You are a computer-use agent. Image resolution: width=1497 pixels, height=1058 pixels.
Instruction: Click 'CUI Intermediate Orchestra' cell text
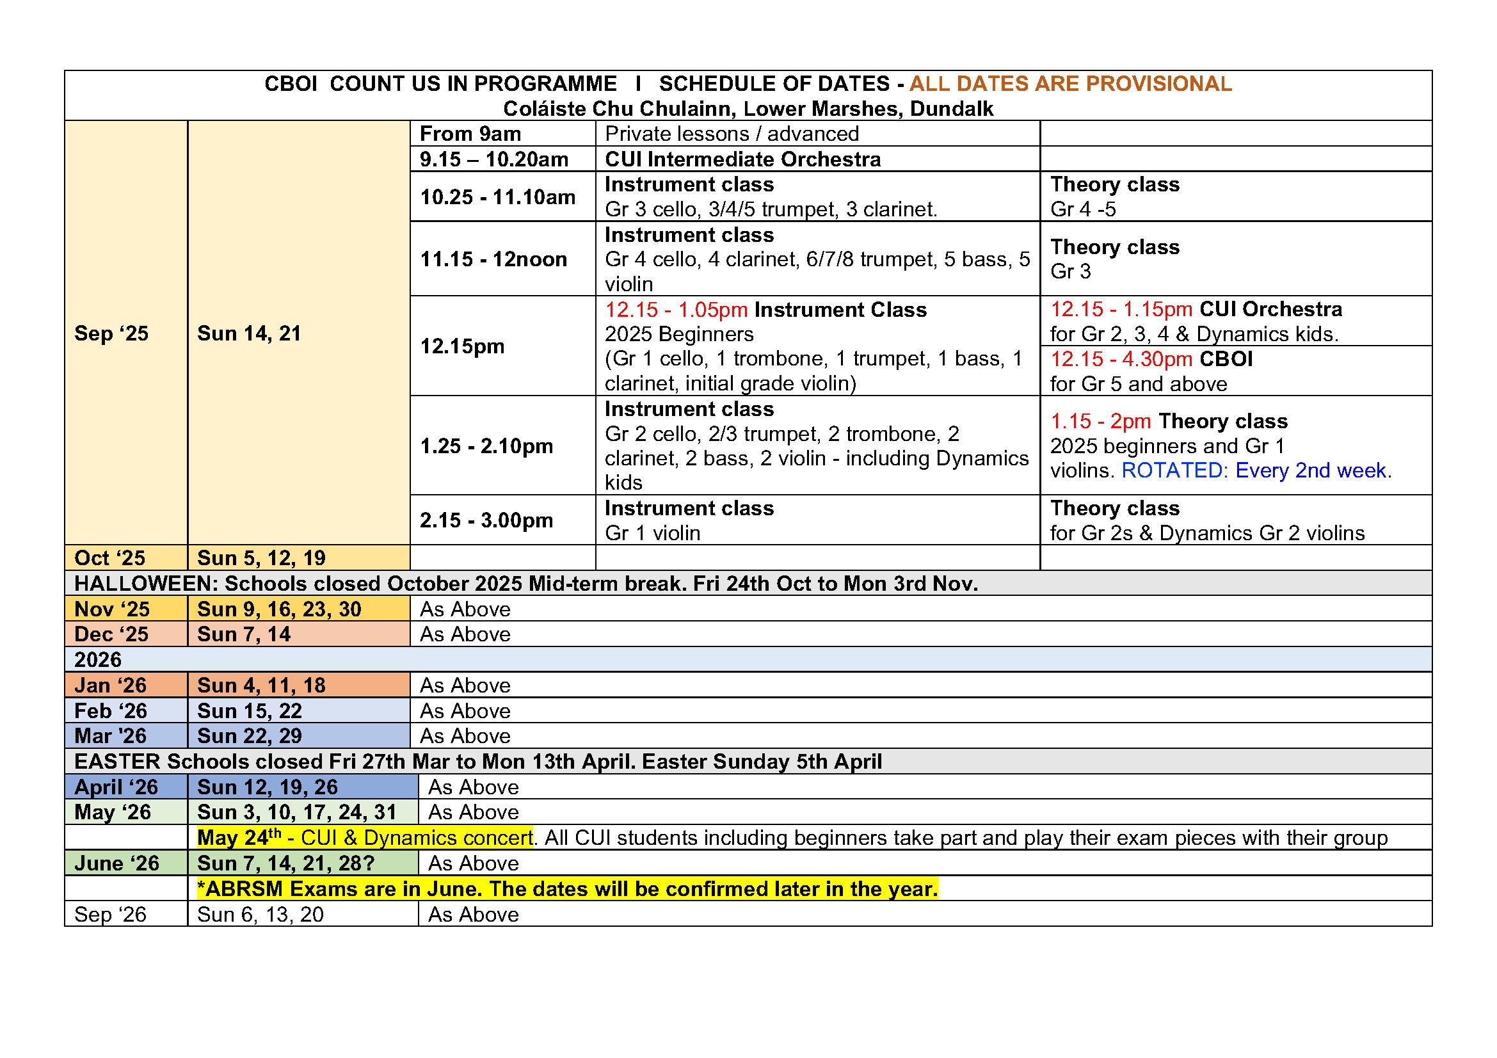pos(742,159)
